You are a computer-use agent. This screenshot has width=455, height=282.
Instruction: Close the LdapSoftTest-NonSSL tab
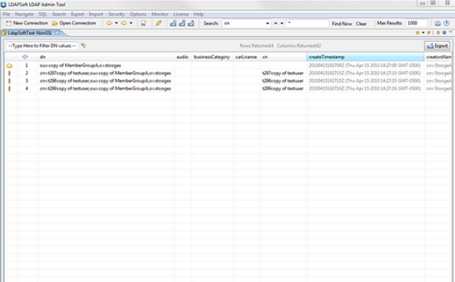[x=57, y=33]
